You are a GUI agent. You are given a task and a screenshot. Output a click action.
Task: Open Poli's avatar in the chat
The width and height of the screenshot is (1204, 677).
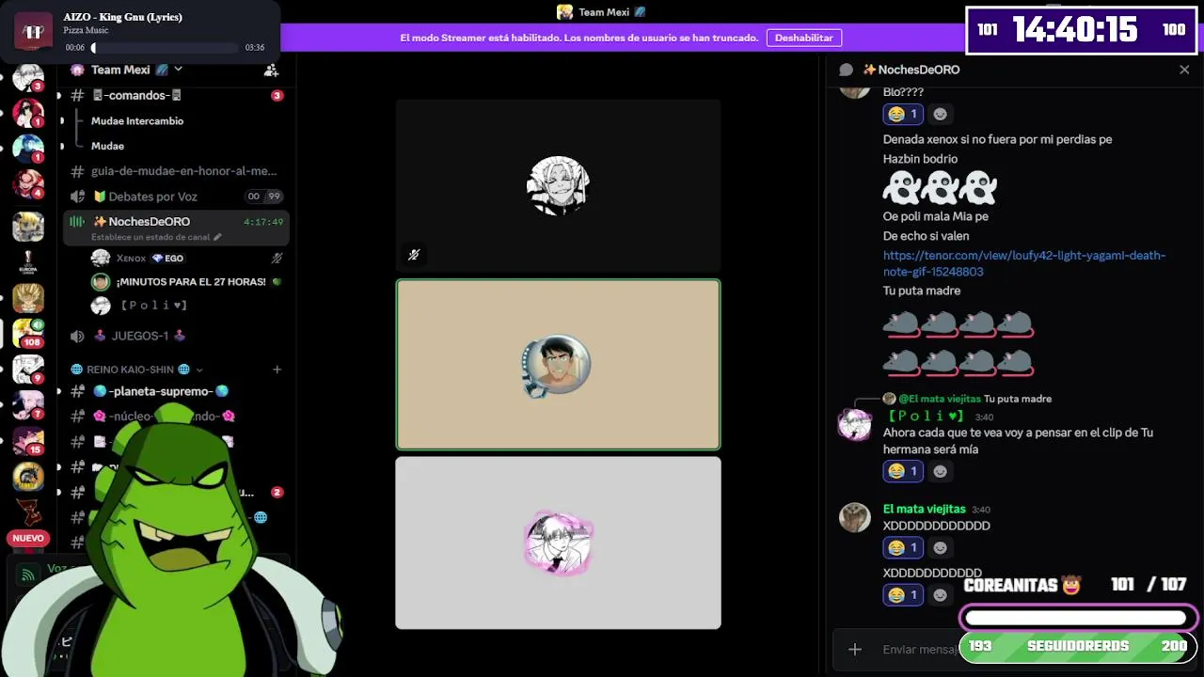[x=855, y=424]
